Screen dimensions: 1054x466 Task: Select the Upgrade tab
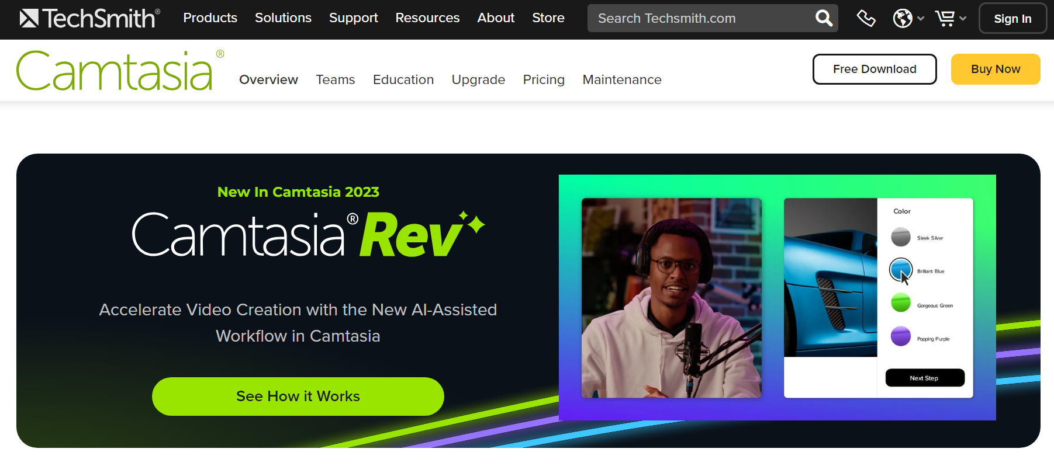[x=478, y=79]
